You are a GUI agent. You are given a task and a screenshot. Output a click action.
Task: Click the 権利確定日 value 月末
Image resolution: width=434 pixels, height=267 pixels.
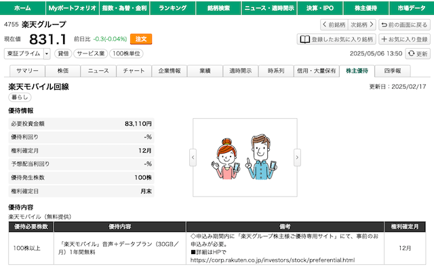[x=146, y=191]
